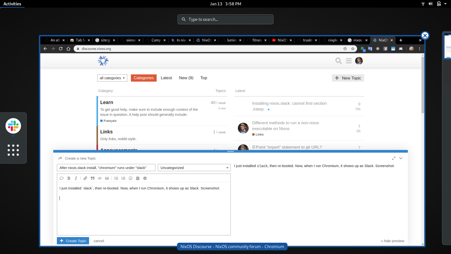Open React developer tools extension
451x254 pixels.
click(378, 49)
